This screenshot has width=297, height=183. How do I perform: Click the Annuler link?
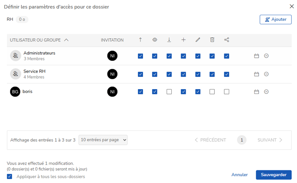point(240,175)
